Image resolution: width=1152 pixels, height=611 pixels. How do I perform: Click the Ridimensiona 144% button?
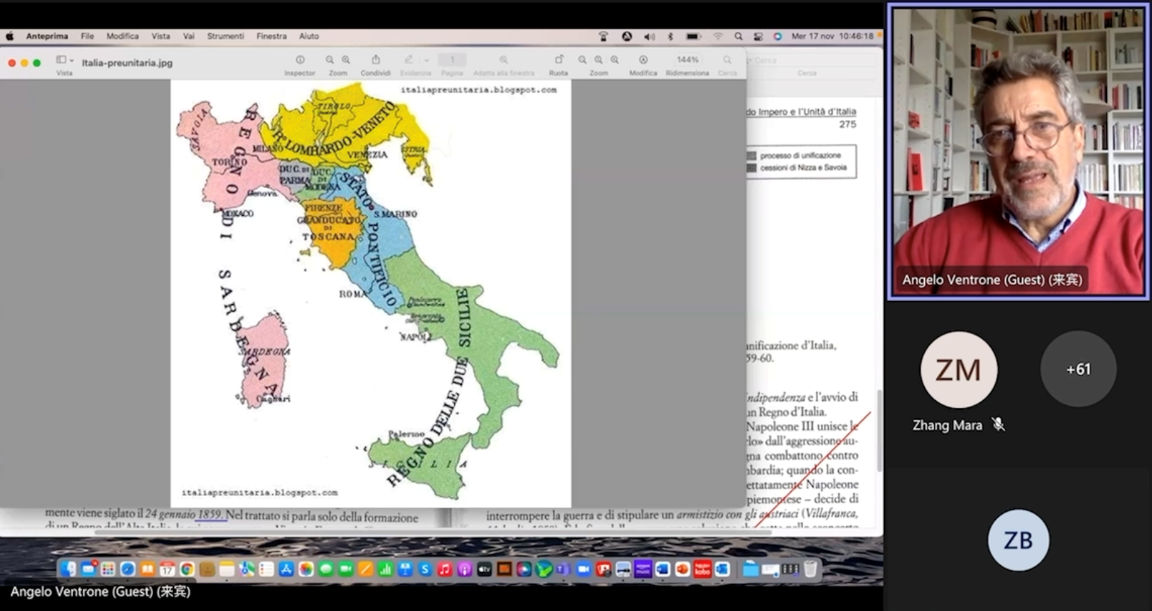tap(687, 60)
